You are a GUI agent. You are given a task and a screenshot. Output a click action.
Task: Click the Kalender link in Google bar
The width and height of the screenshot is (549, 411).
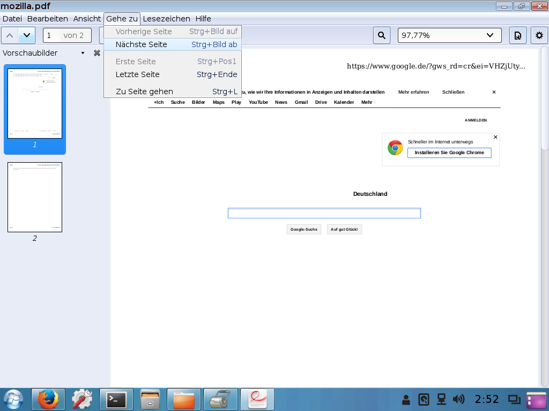pos(344,102)
